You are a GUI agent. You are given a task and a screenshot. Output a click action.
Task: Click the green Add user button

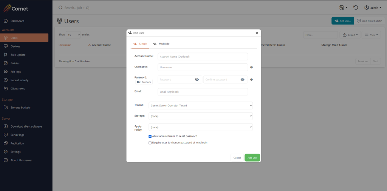click(252, 157)
